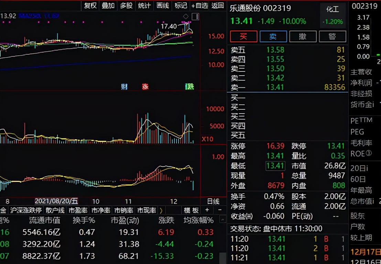Open the 复权 adjustment menu

(90, 5)
